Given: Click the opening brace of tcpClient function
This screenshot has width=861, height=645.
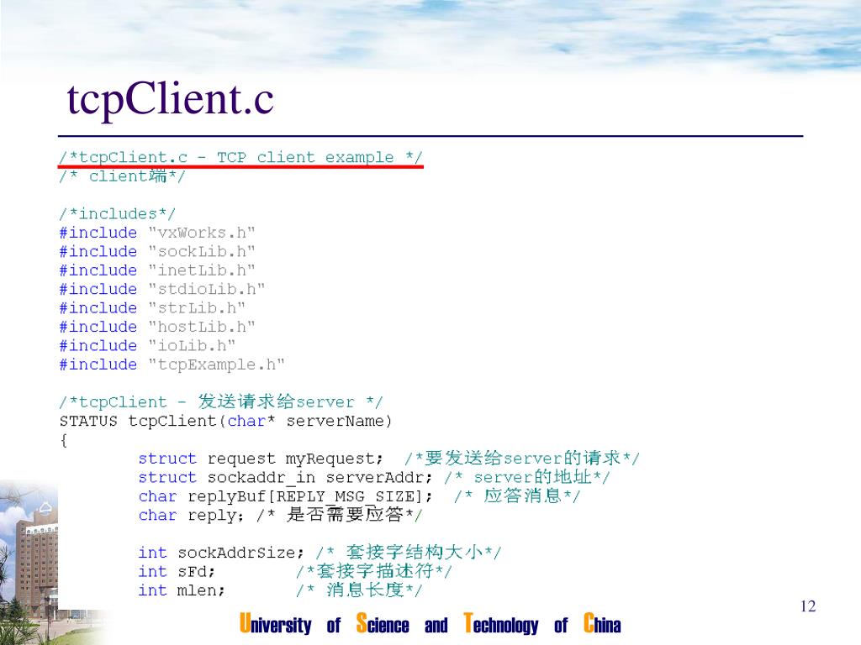Looking at the screenshot, I should point(64,440).
